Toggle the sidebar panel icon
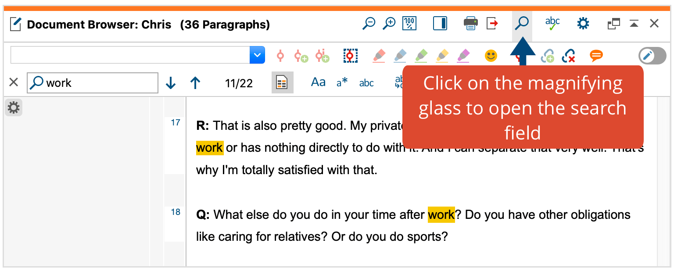The image size is (674, 275). (x=440, y=23)
